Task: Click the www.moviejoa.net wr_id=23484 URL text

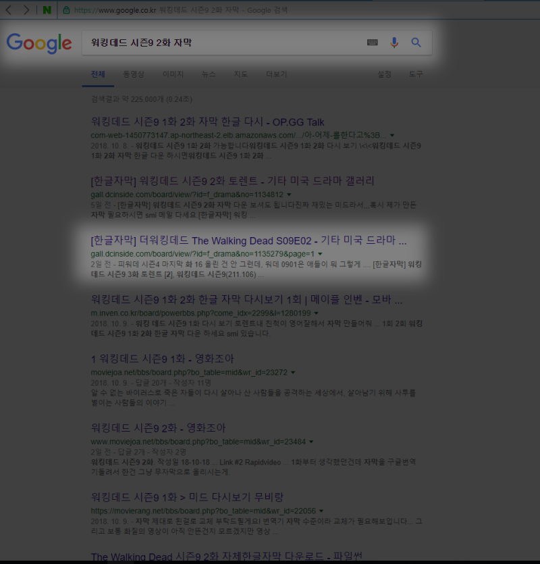Action: click(198, 442)
